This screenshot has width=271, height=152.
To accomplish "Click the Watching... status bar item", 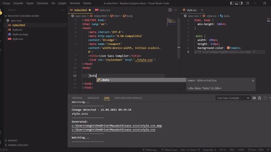I will (150, 150).
